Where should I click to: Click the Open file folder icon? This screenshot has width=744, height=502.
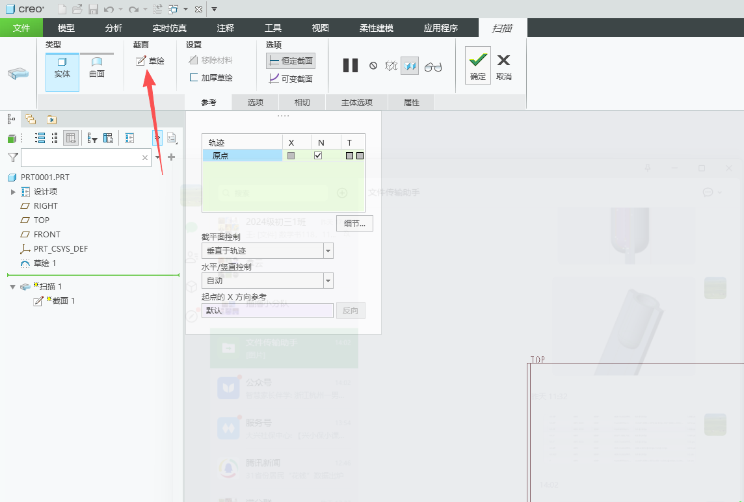(x=77, y=9)
